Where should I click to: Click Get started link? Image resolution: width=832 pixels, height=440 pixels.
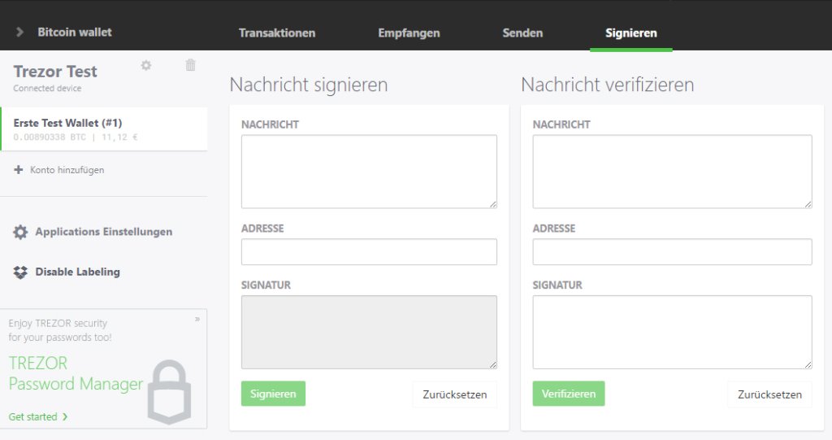pos(32,416)
